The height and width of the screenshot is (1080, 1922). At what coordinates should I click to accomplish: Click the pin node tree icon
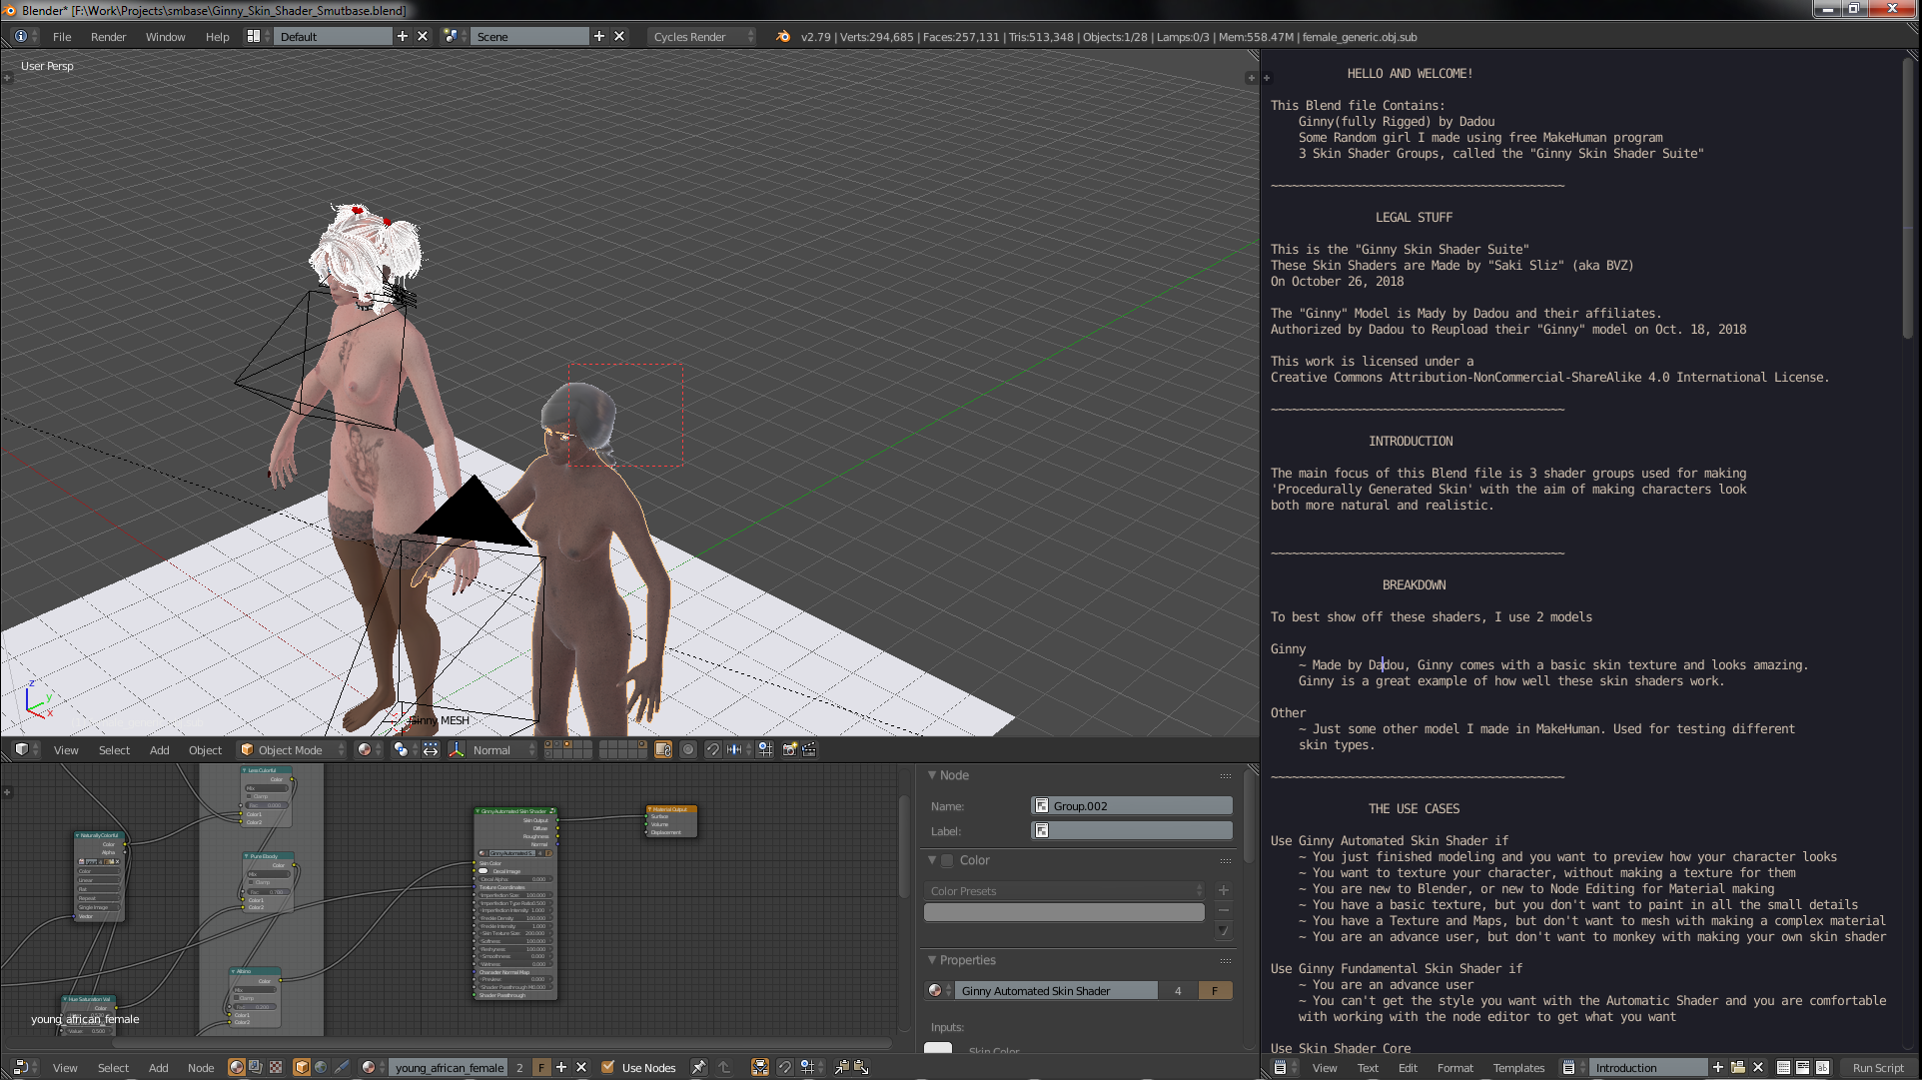pos(698,1067)
